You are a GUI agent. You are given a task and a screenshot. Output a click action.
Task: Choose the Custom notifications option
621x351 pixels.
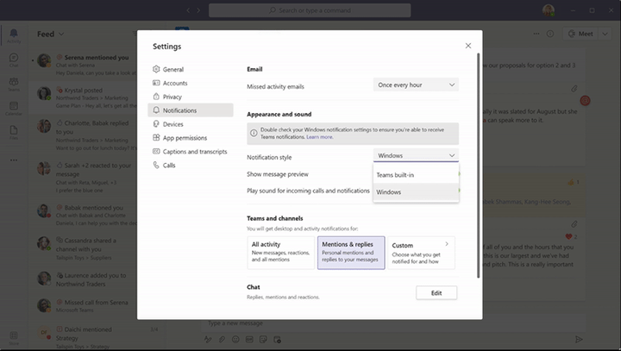click(x=421, y=253)
